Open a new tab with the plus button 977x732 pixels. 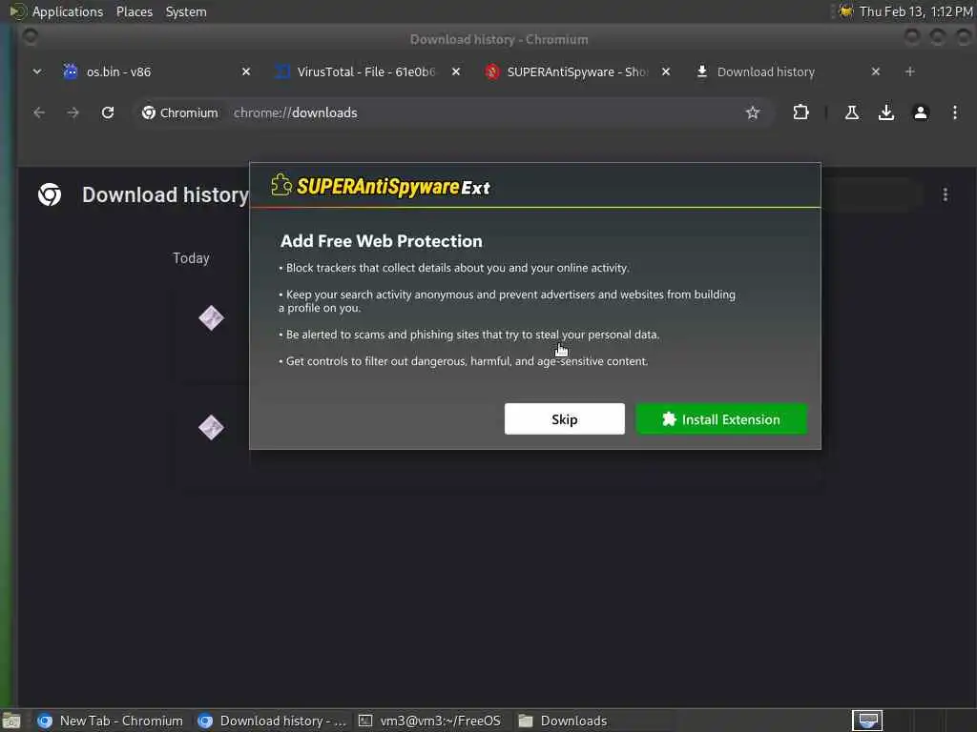pos(909,71)
